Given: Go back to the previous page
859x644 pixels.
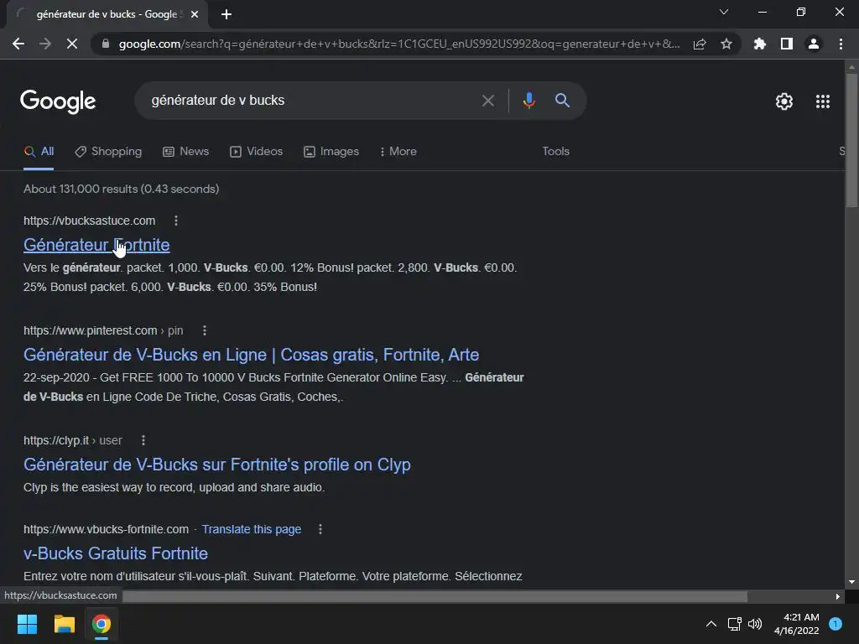Looking at the screenshot, I should tap(18, 44).
